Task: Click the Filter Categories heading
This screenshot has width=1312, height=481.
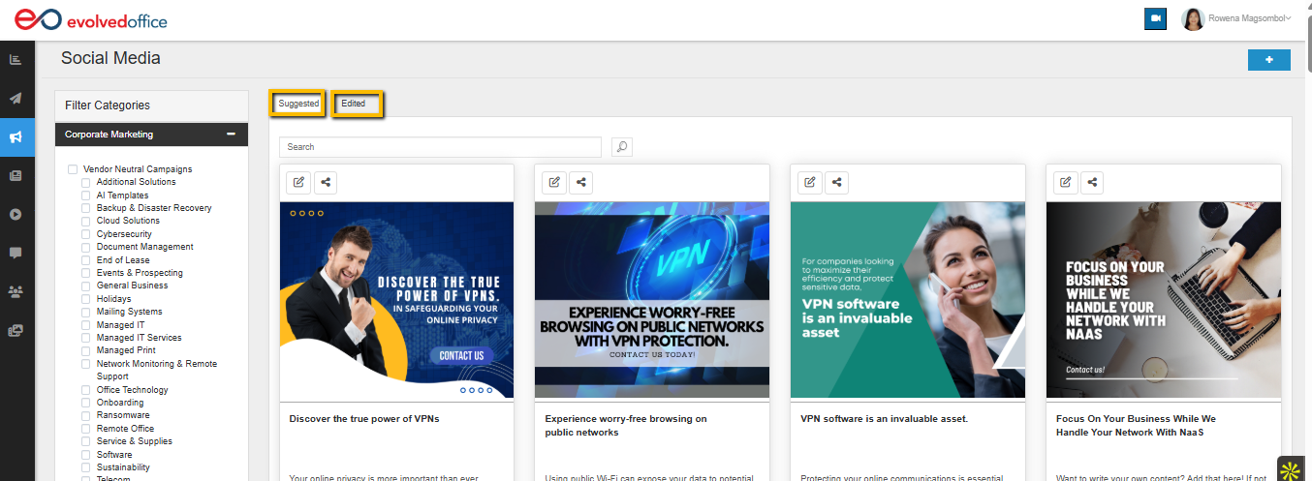Action: (x=108, y=105)
